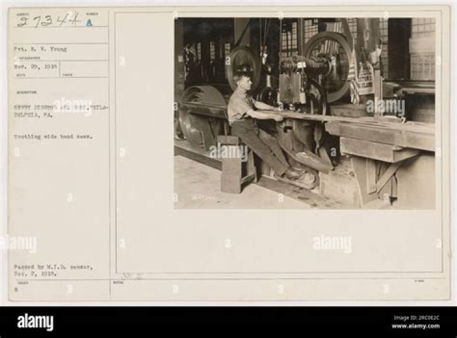Click the alamy logo in the black footer
The height and width of the screenshot is (338, 457).
pos(36,322)
